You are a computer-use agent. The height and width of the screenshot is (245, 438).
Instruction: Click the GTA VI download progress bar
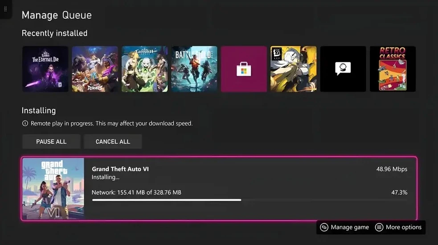pos(250,200)
